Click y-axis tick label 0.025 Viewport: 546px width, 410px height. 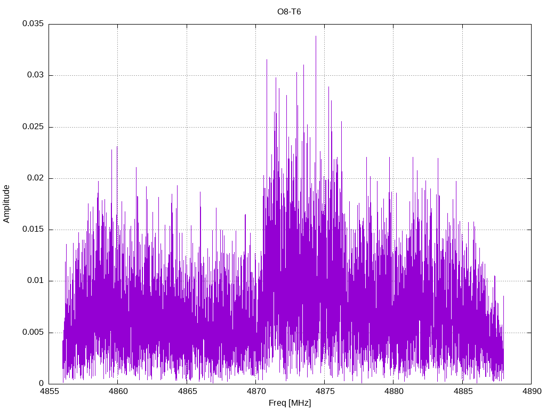pos(33,127)
